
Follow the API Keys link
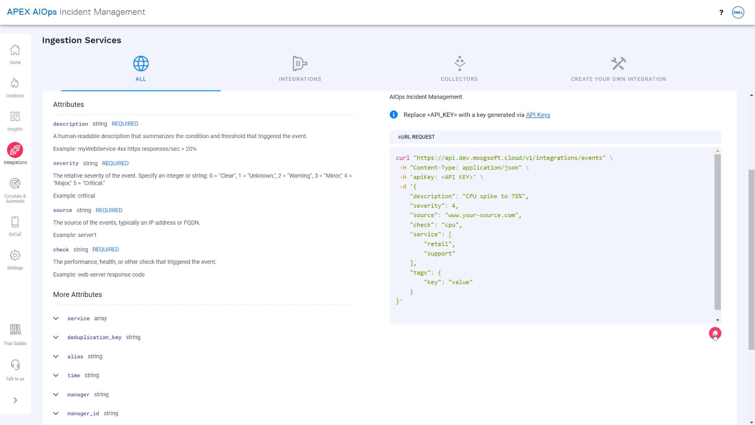538,115
